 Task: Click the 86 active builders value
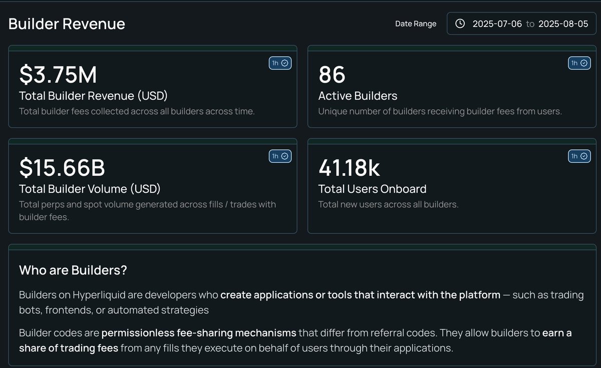[x=332, y=75]
